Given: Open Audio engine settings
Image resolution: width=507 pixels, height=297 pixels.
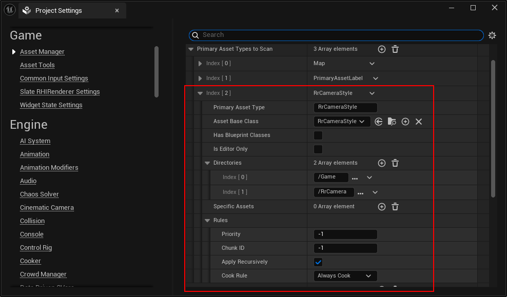Looking at the screenshot, I should (28, 181).
